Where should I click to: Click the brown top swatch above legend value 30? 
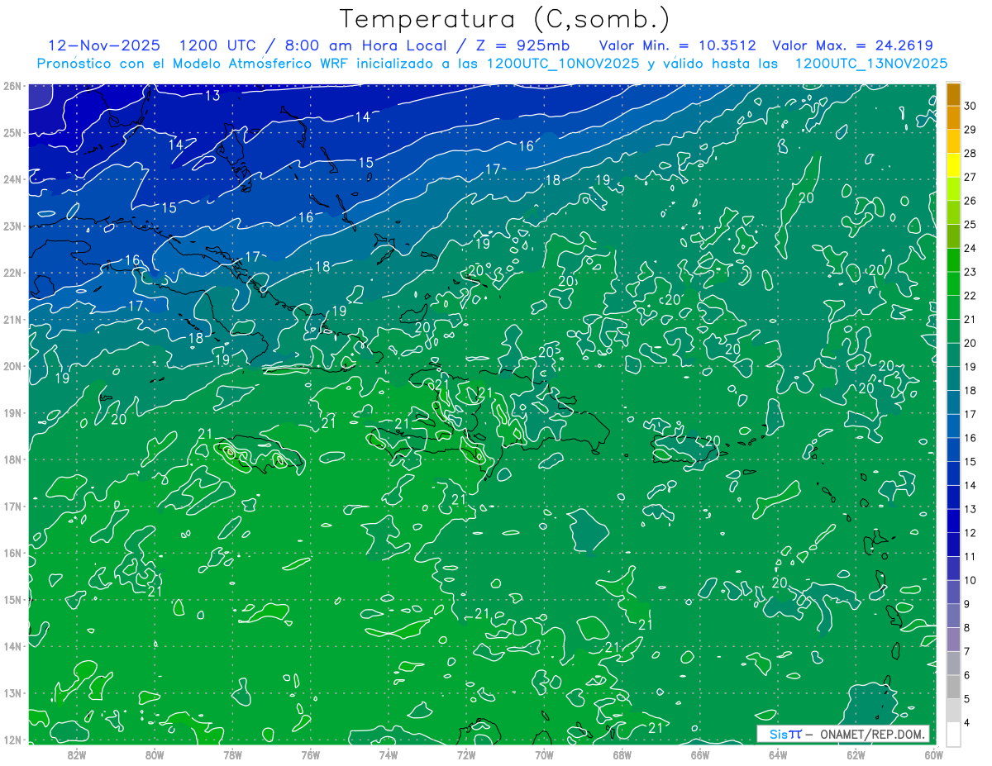pyautogui.click(x=953, y=94)
